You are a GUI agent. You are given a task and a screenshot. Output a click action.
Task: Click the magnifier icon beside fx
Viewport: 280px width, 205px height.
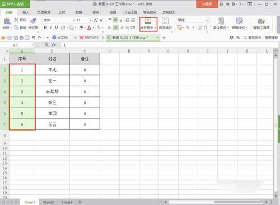[46, 45]
